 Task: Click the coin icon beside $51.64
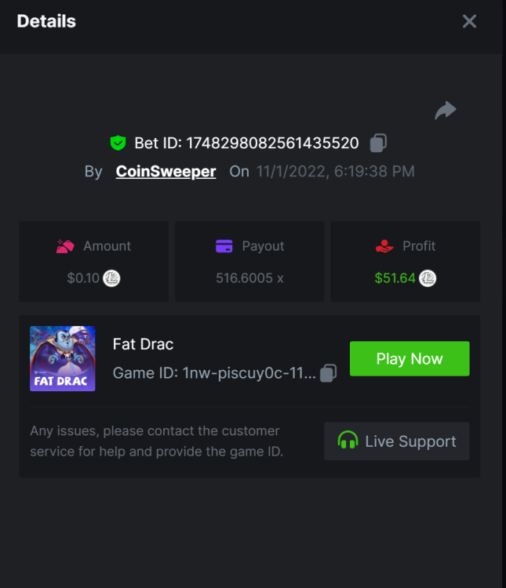tap(428, 278)
